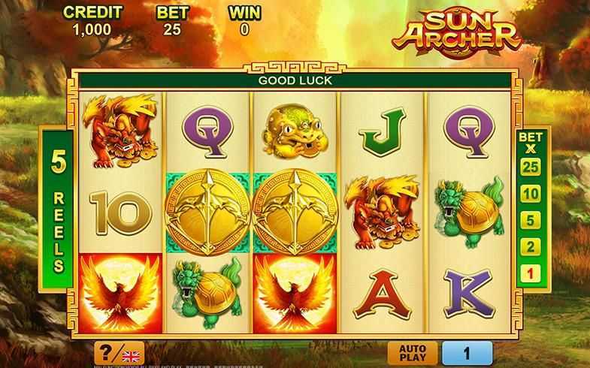Select the active bet multiplier 1
The height and width of the screenshot is (368, 590).
(x=530, y=273)
